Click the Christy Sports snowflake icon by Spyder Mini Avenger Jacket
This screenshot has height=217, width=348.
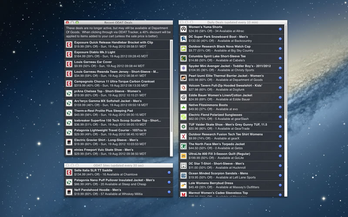point(183,68)
